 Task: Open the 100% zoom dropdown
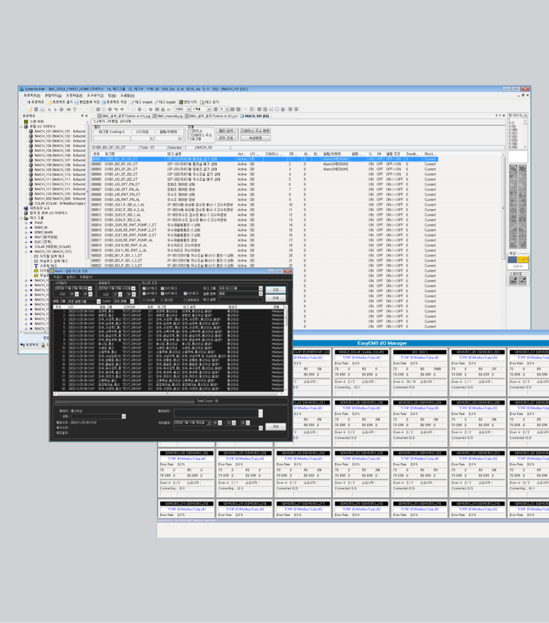coord(188,109)
